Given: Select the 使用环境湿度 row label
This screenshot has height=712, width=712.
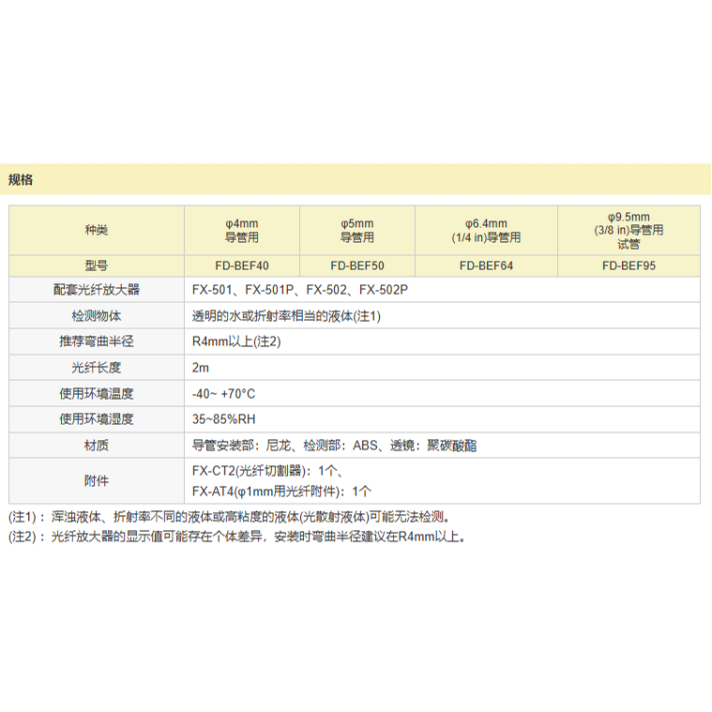Looking at the screenshot, I should [97, 419].
